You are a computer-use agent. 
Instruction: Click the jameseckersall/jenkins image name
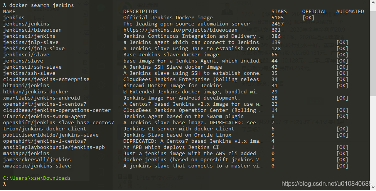[37, 160]
